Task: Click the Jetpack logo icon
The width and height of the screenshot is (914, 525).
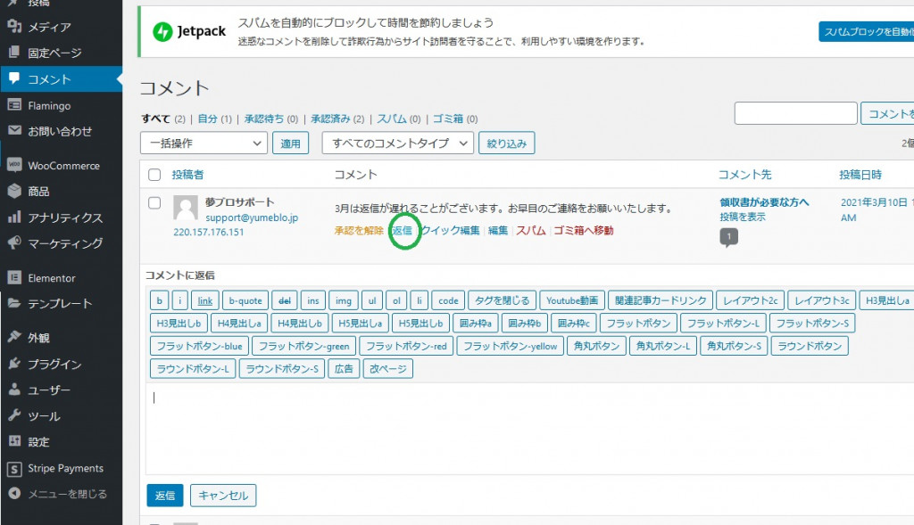Action: (x=162, y=31)
